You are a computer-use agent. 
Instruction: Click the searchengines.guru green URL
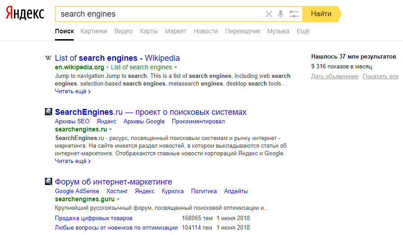tap(85, 199)
